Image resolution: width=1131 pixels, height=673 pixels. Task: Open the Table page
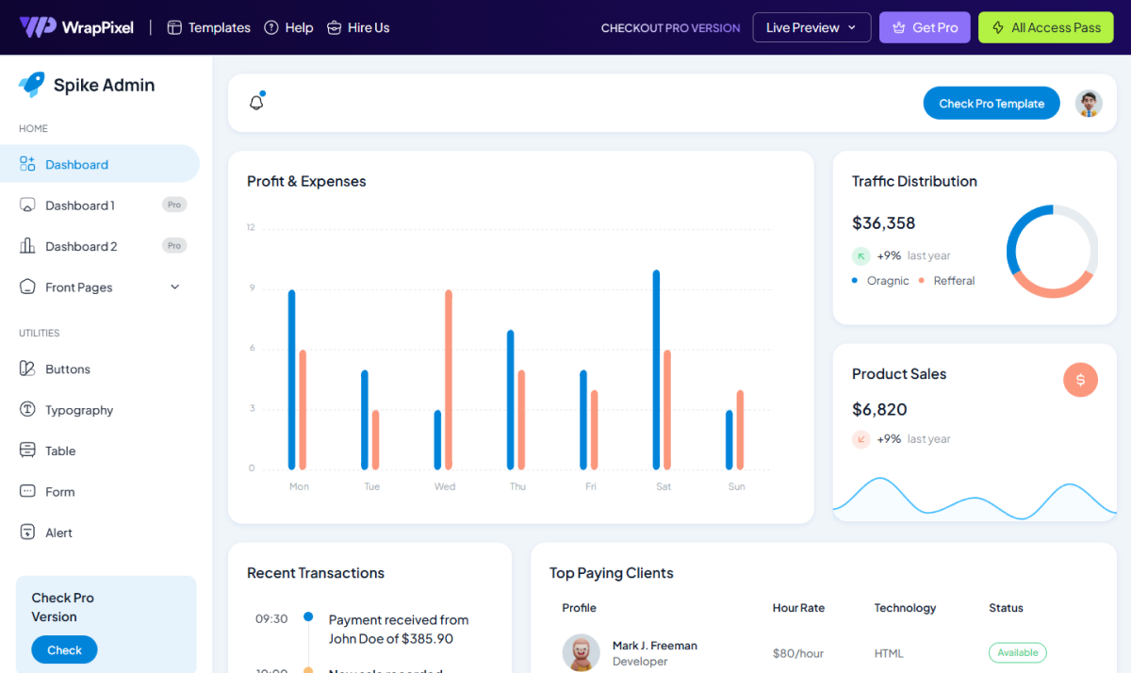60,451
